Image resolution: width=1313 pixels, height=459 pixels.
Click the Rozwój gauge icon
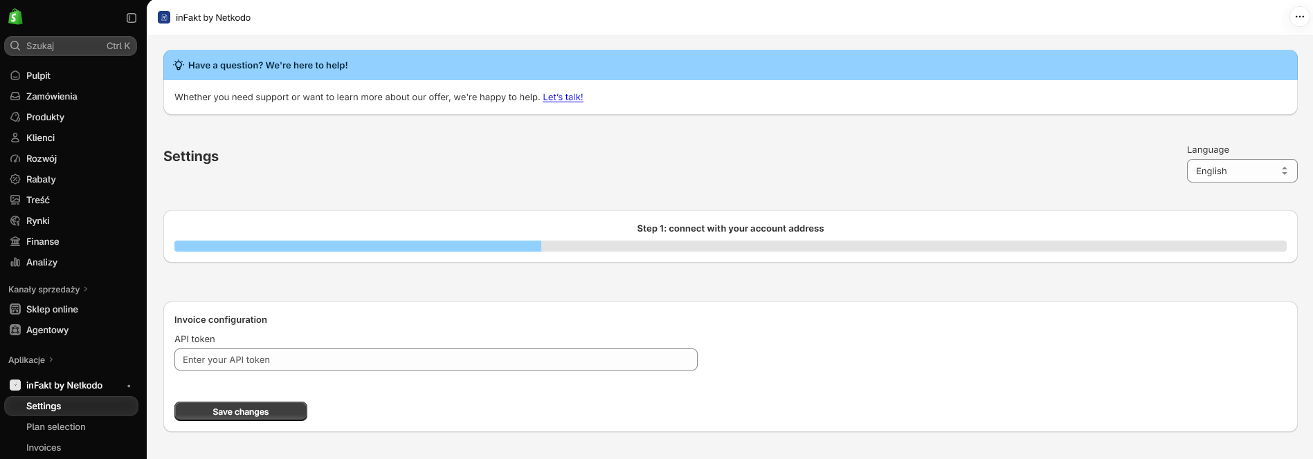[15, 158]
